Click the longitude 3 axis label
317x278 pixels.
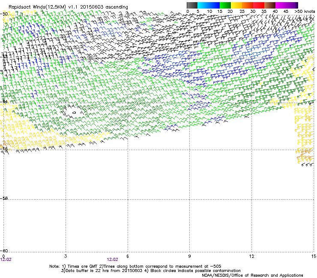[x=66, y=256]
